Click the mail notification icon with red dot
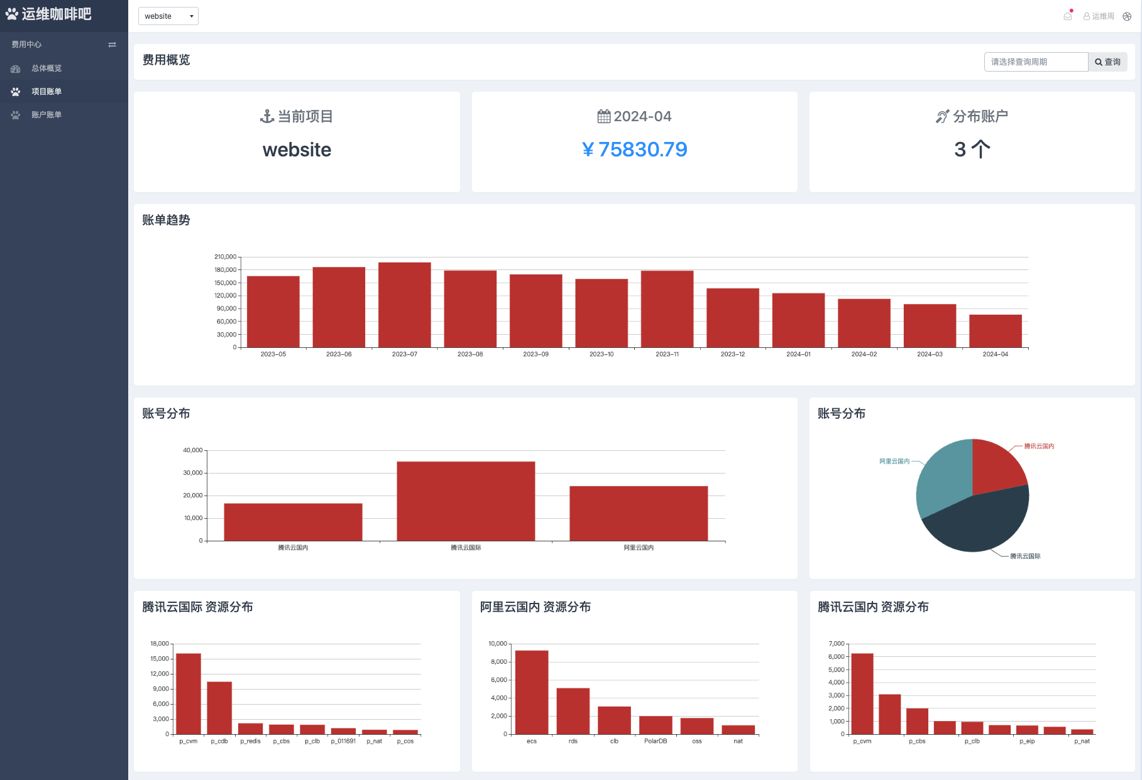Image resolution: width=1142 pixels, height=780 pixels. 1068,16
